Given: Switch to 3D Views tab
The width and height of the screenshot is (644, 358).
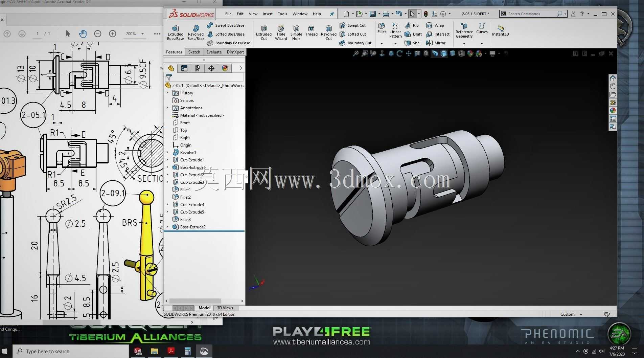Looking at the screenshot, I should (x=225, y=308).
